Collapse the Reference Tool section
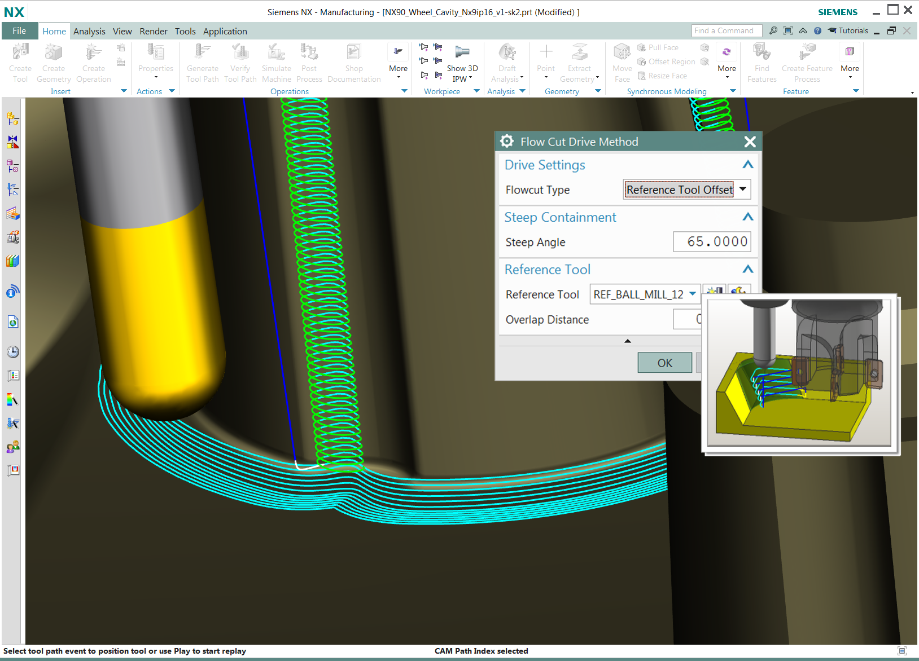The height and width of the screenshot is (661, 919). (x=747, y=270)
